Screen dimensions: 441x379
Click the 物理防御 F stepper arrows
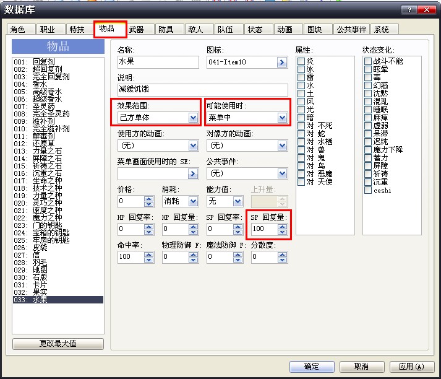click(193, 257)
